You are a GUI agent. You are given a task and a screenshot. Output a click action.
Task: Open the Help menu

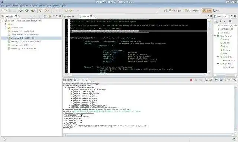64,6
